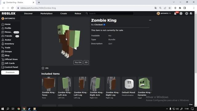Open the browser extensions puzzle icon
This screenshot has height=111, width=197.
tap(180, 8)
